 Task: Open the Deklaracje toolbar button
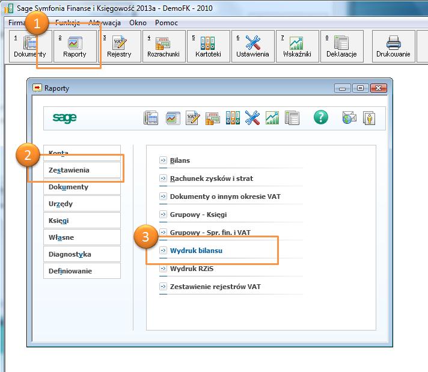tap(342, 46)
